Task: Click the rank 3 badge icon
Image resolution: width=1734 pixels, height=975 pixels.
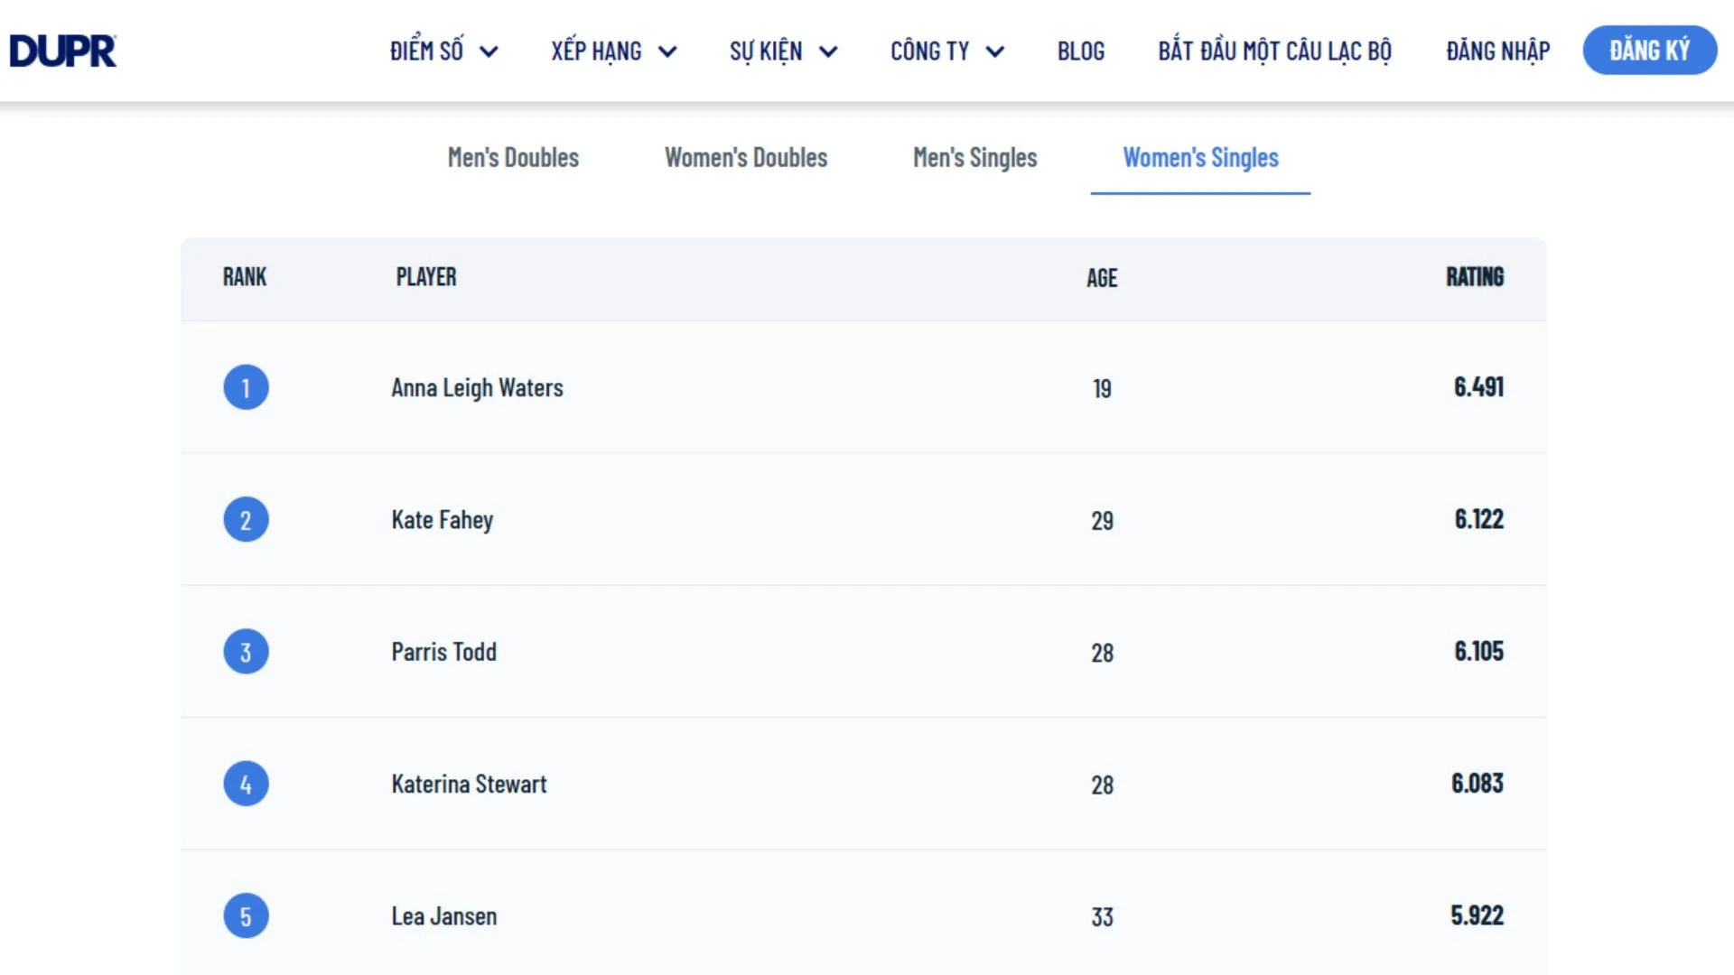Action: (x=246, y=652)
